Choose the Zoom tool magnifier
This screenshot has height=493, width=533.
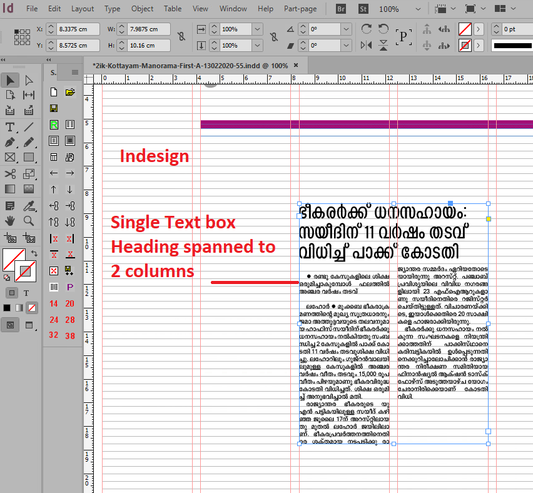(29, 221)
